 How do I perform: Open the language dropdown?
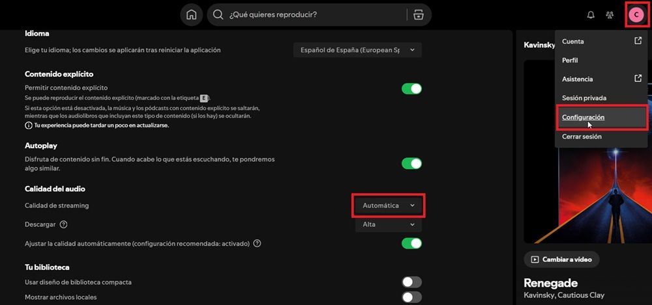357,50
